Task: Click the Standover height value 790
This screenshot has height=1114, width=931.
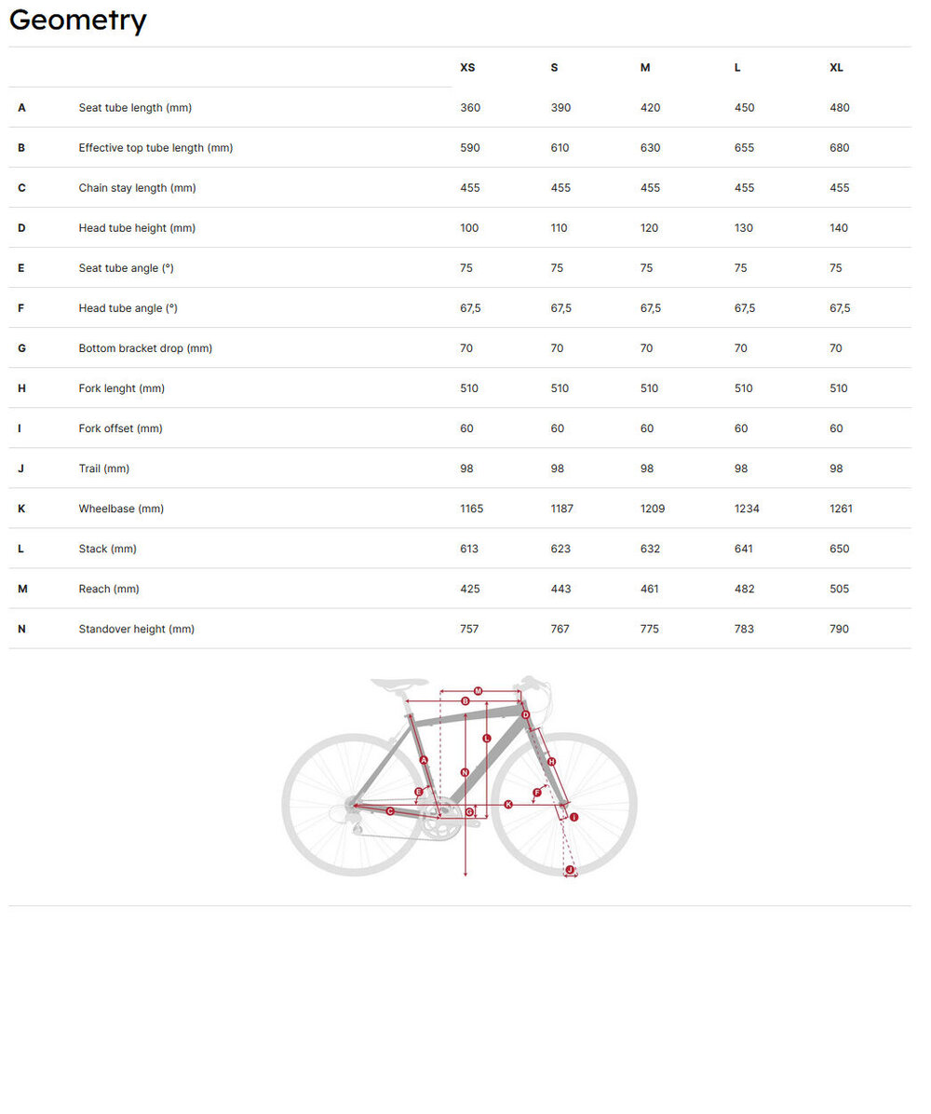Action: click(839, 629)
